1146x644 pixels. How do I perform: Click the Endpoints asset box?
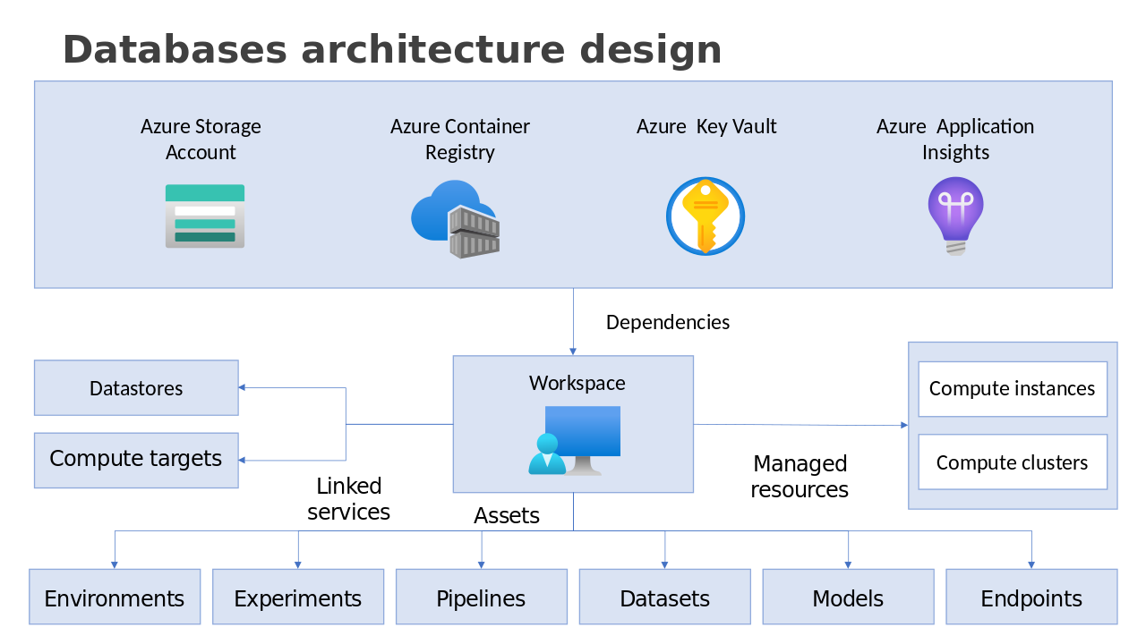point(1031,597)
